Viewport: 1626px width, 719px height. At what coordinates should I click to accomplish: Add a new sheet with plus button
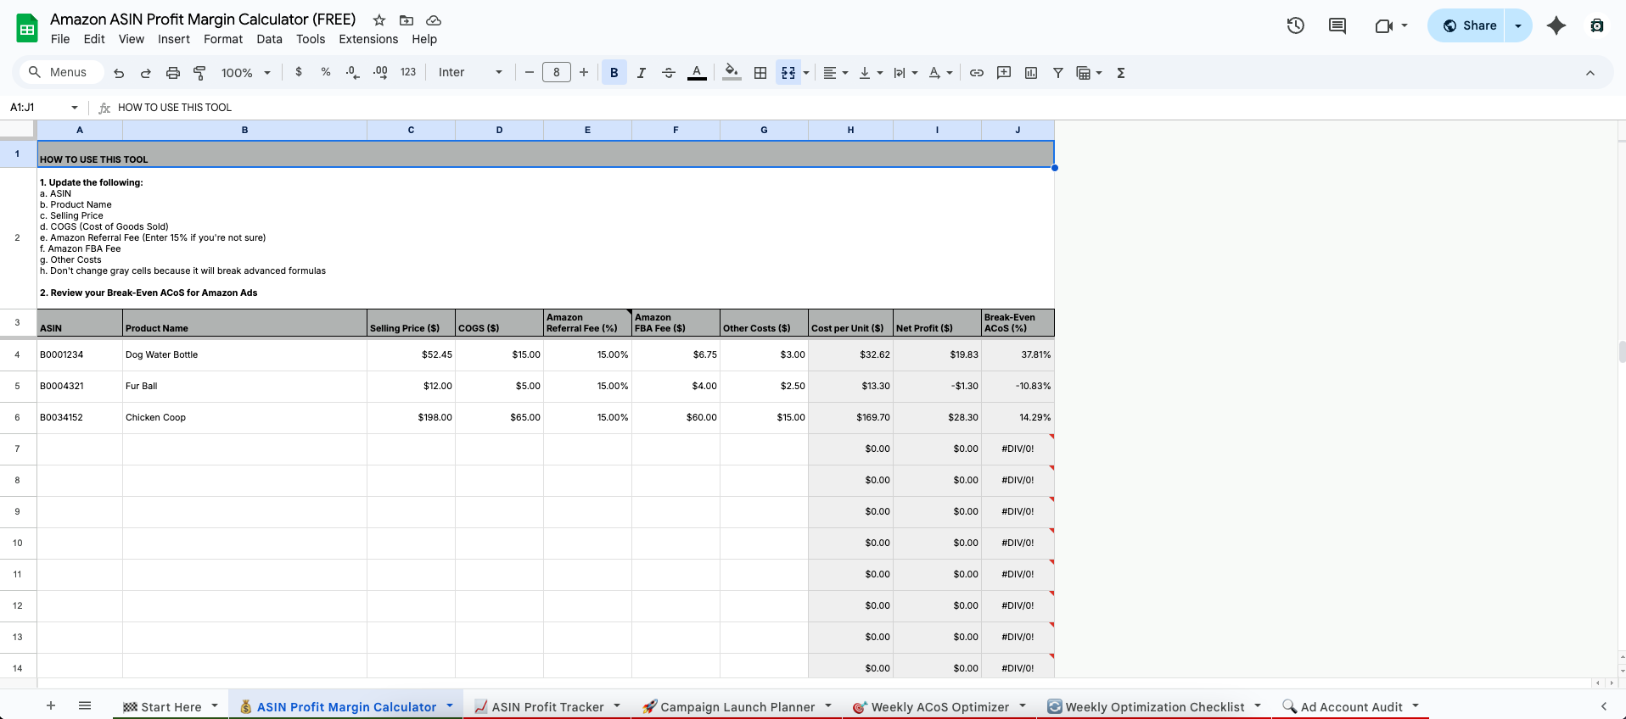point(51,705)
